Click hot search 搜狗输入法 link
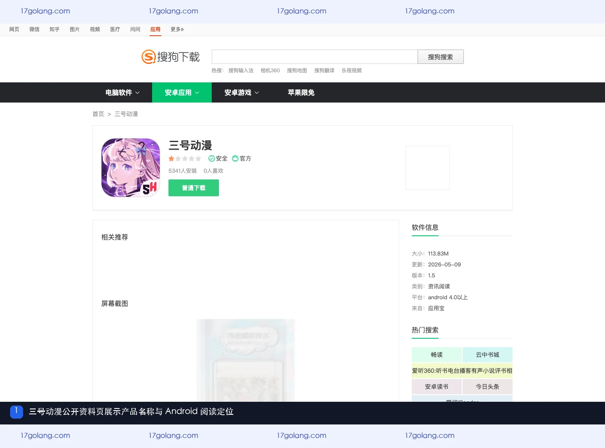605x448 pixels. point(241,71)
